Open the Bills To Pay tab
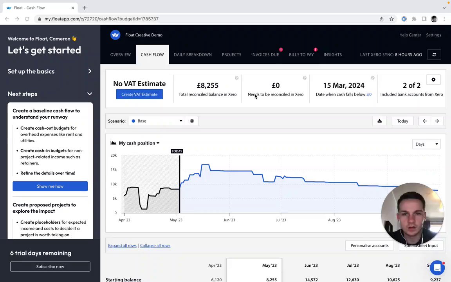 click(x=301, y=55)
